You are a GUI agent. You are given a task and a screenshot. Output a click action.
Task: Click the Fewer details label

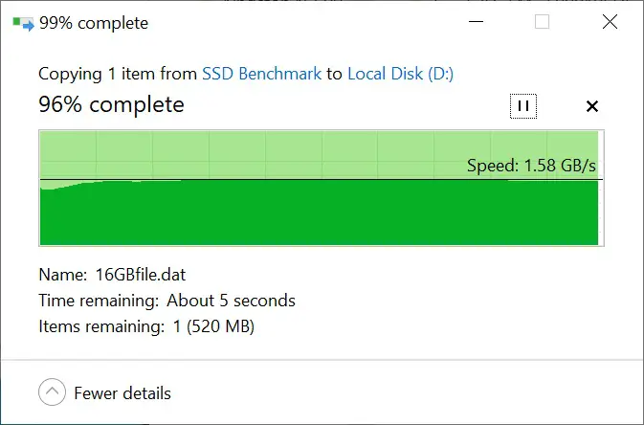pos(122,393)
